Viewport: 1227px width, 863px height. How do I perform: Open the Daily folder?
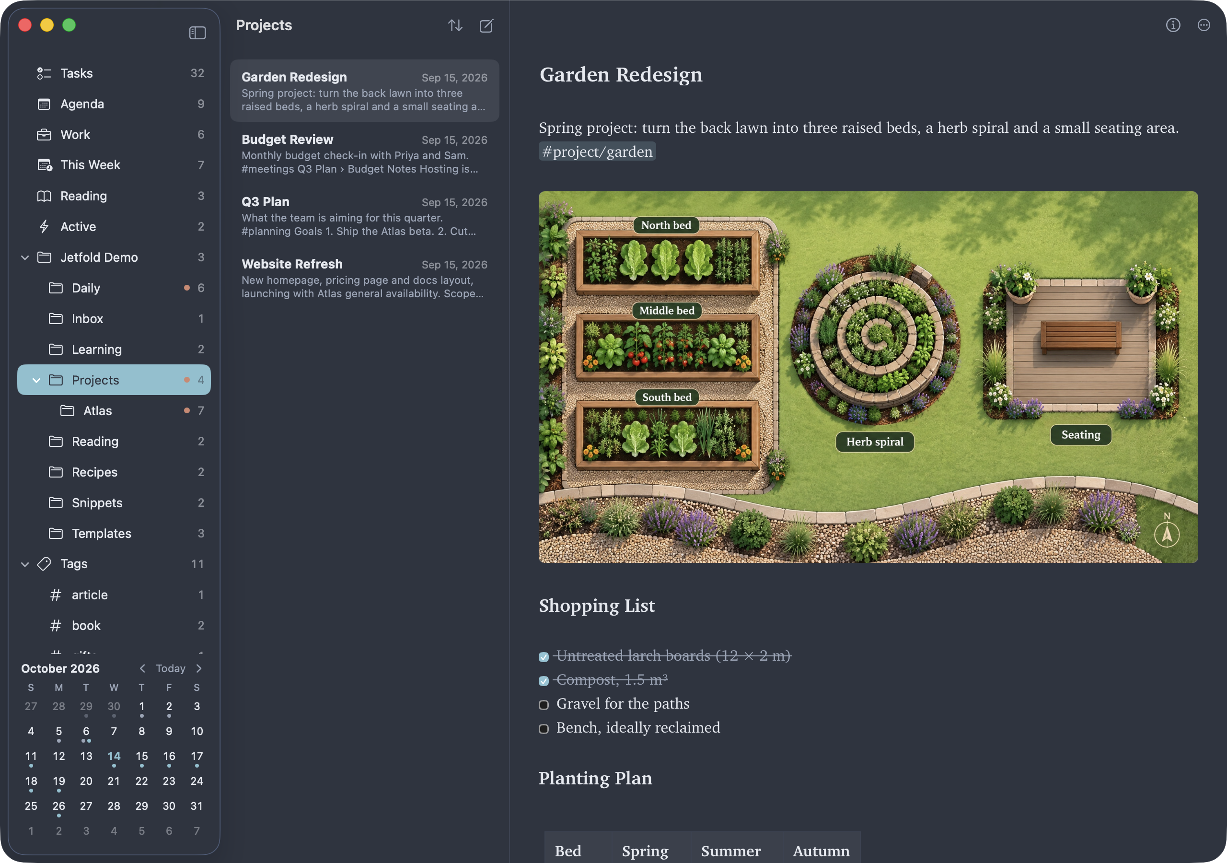click(x=114, y=288)
